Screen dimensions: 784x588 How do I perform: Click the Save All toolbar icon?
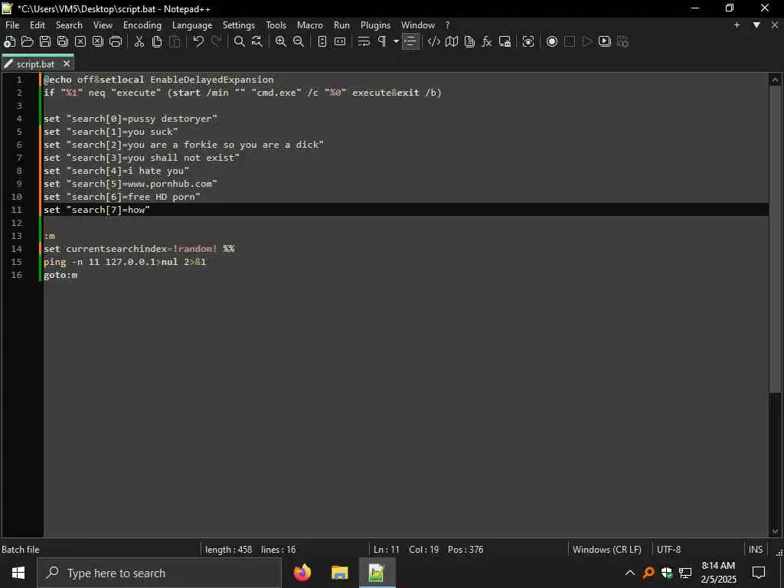pyautogui.click(x=63, y=41)
